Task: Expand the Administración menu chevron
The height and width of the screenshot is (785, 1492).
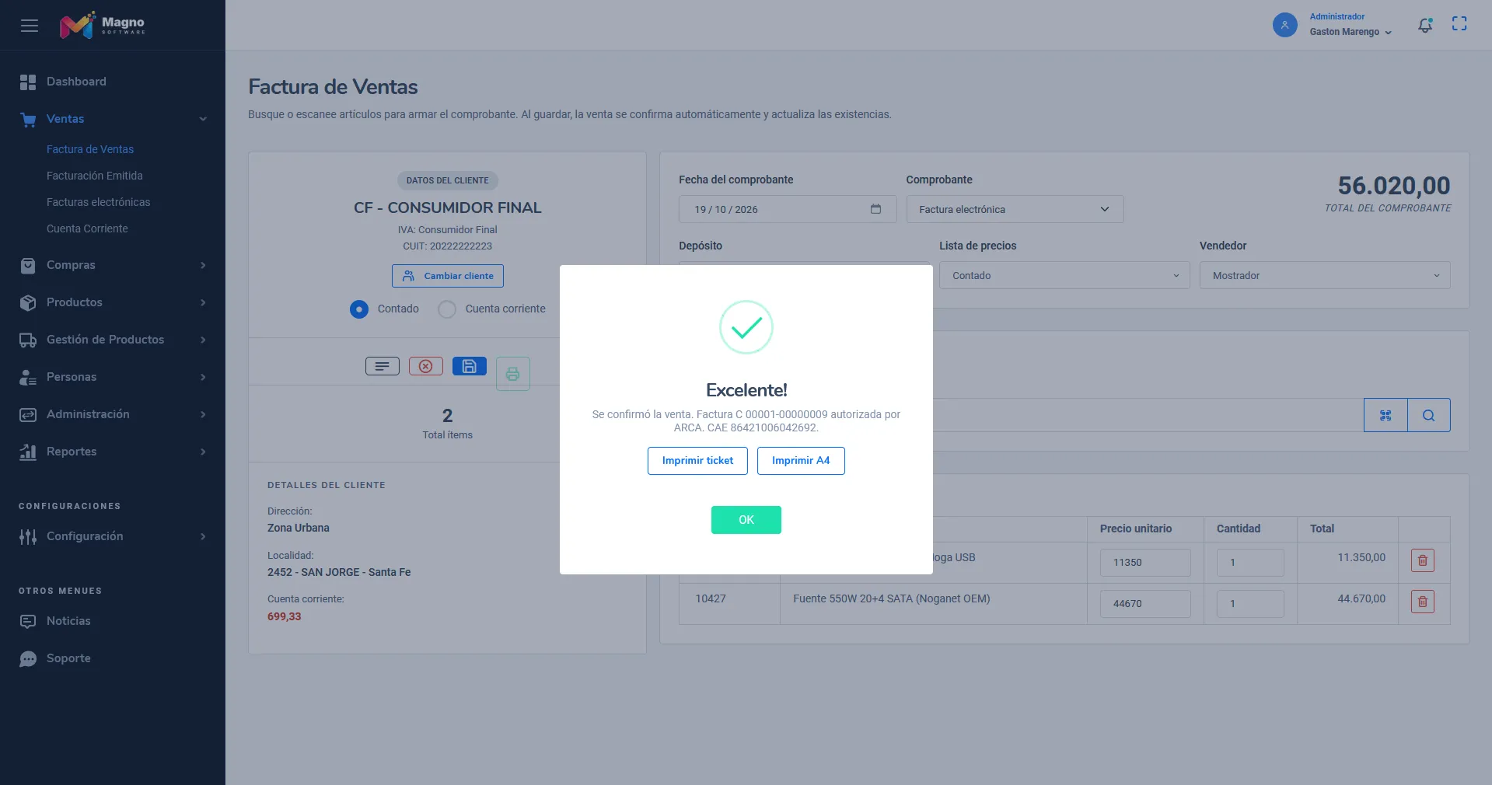Action: click(x=203, y=414)
